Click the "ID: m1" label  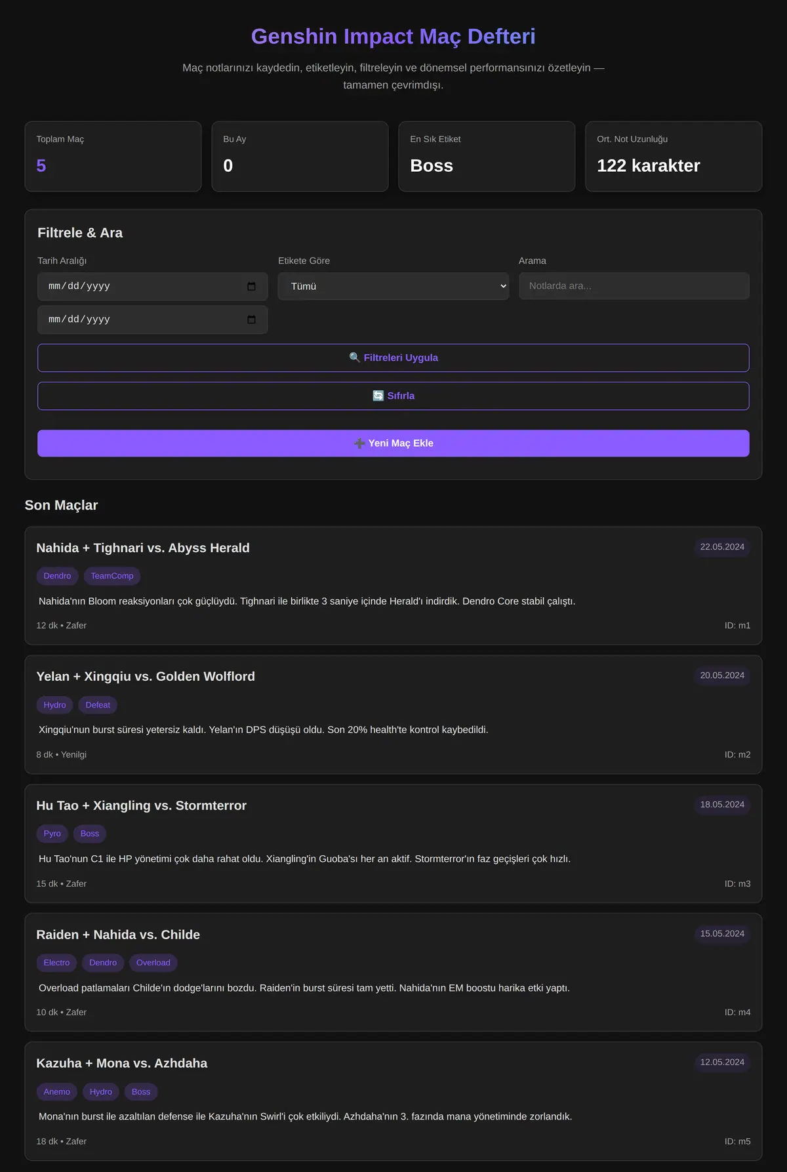click(737, 626)
